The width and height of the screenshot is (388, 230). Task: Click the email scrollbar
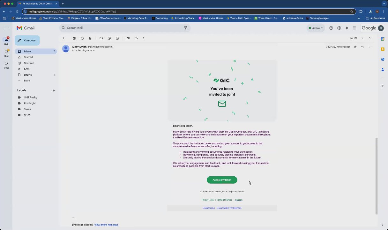point(377,176)
